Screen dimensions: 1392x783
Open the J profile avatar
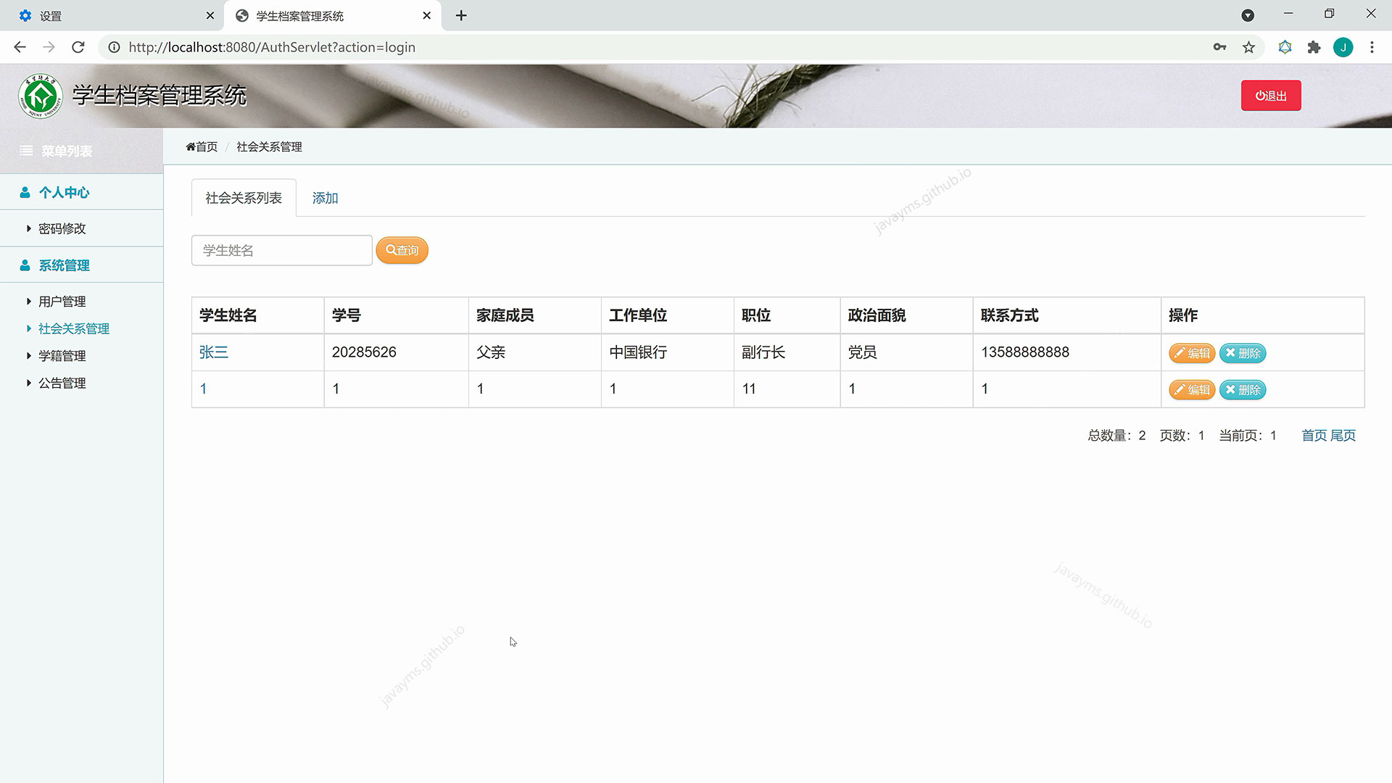tap(1343, 47)
